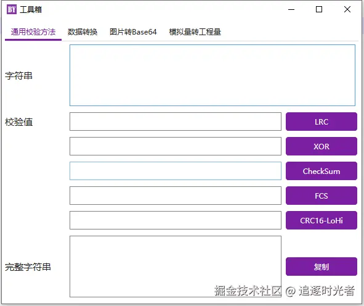Focus the CheckSum result field
Viewport: 364px width, 306px height.
pyautogui.click(x=176, y=171)
